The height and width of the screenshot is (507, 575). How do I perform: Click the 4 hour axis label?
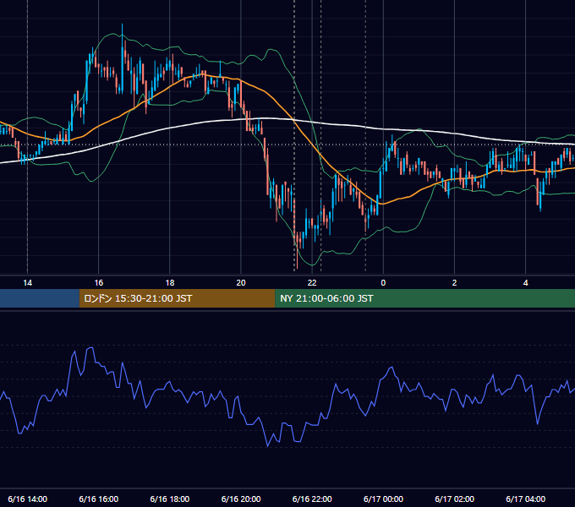pyautogui.click(x=525, y=283)
